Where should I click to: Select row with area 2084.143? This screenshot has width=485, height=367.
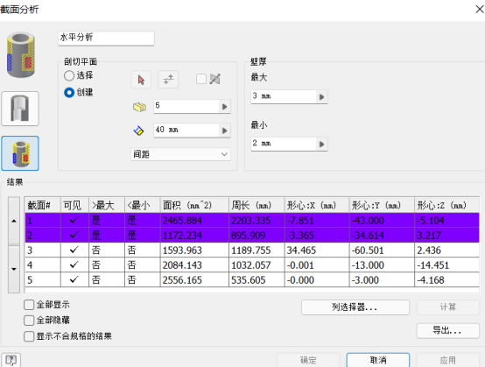point(252,265)
